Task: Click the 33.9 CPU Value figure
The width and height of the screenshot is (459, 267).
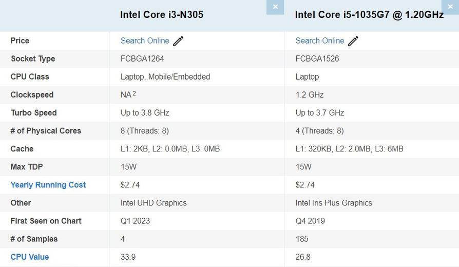Action: click(128, 257)
